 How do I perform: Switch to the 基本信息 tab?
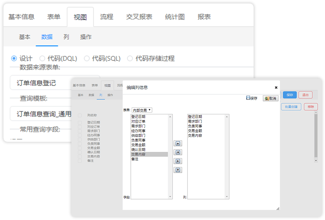pyautogui.click(x=21, y=17)
